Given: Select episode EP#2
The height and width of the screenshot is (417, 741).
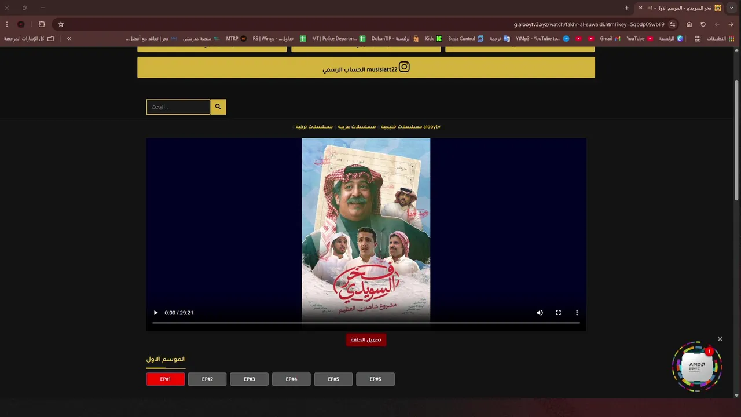Looking at the screenshot, I should (x=207, y=379).
